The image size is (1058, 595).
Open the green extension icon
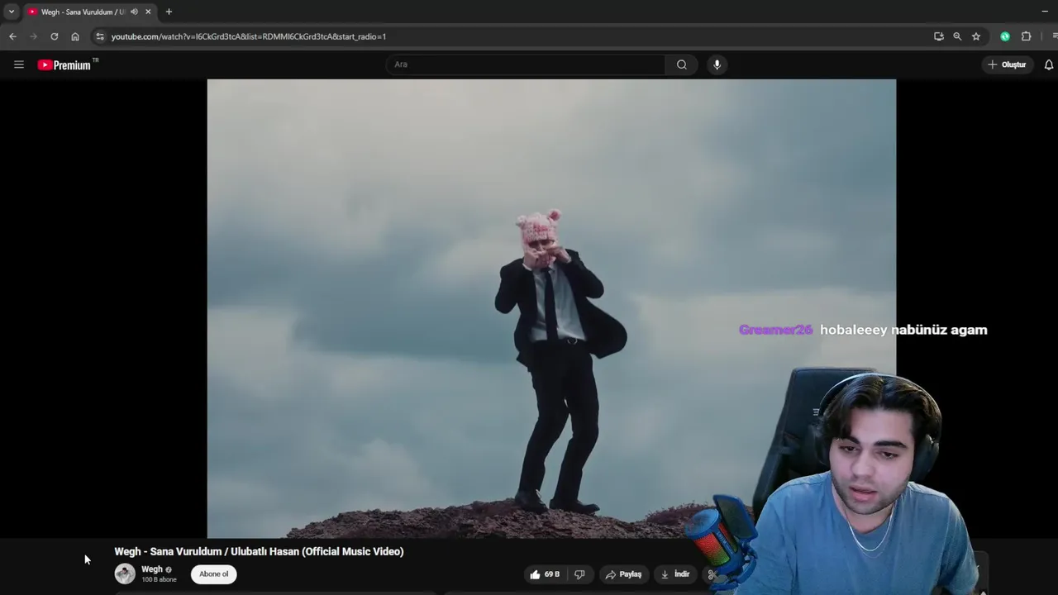[1005, 36]
